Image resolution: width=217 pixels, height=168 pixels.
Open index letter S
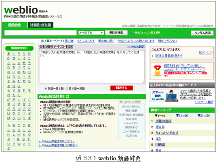coord(24,139)
